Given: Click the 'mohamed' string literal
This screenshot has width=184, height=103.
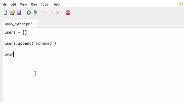Looking at the screenshot, I should coord(44,43).
